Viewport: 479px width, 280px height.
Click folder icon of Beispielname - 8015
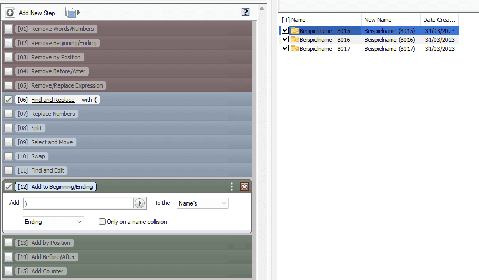tap(295, 30)
